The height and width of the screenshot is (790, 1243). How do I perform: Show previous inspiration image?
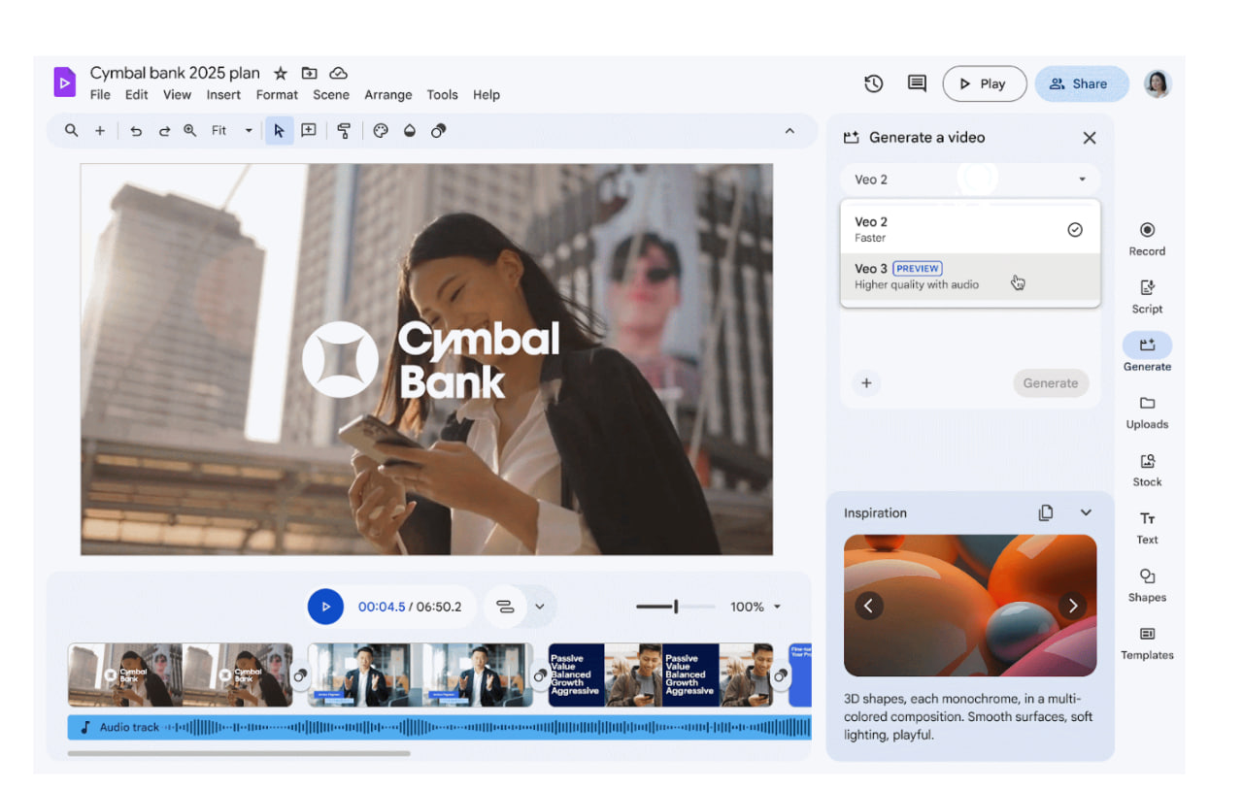point(868,606)
